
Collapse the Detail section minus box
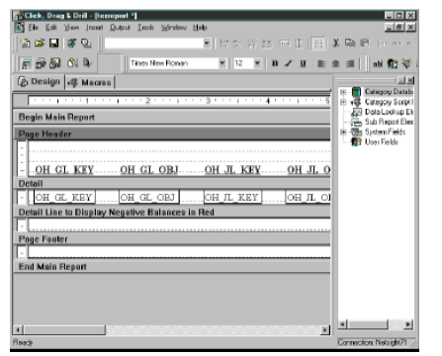click(x=22, y=198)
